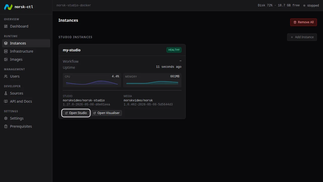The height and width of the screenshot is (182, 323).
Task: Click the trash icon in Remove All
Action: [295, 22]
